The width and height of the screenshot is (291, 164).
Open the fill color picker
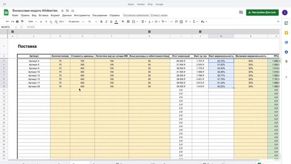point(123,21)
